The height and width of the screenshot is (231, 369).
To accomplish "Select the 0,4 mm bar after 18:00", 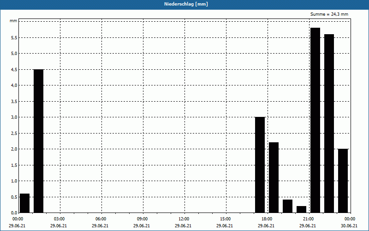I will pyautogui.click(x=287, y=206).
